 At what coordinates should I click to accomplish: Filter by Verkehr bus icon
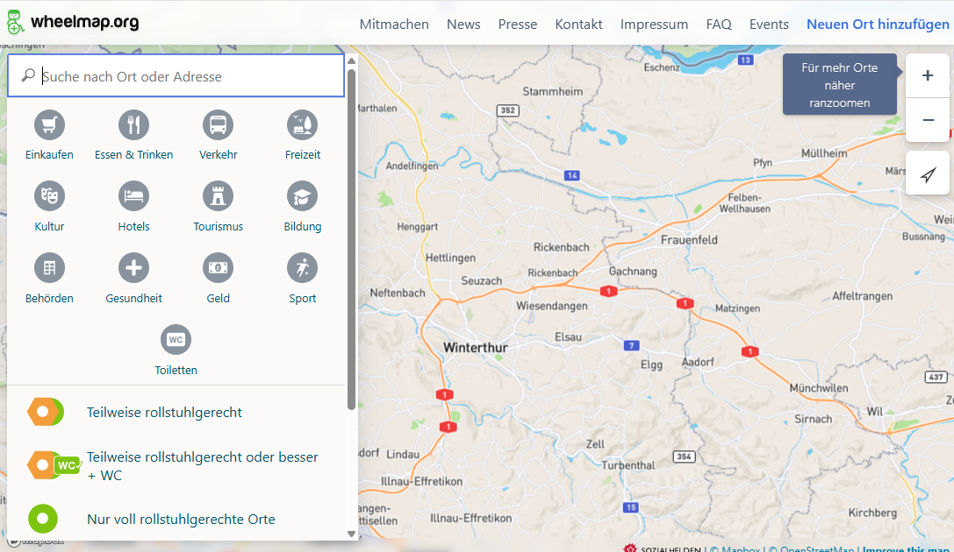coord(218,136)
